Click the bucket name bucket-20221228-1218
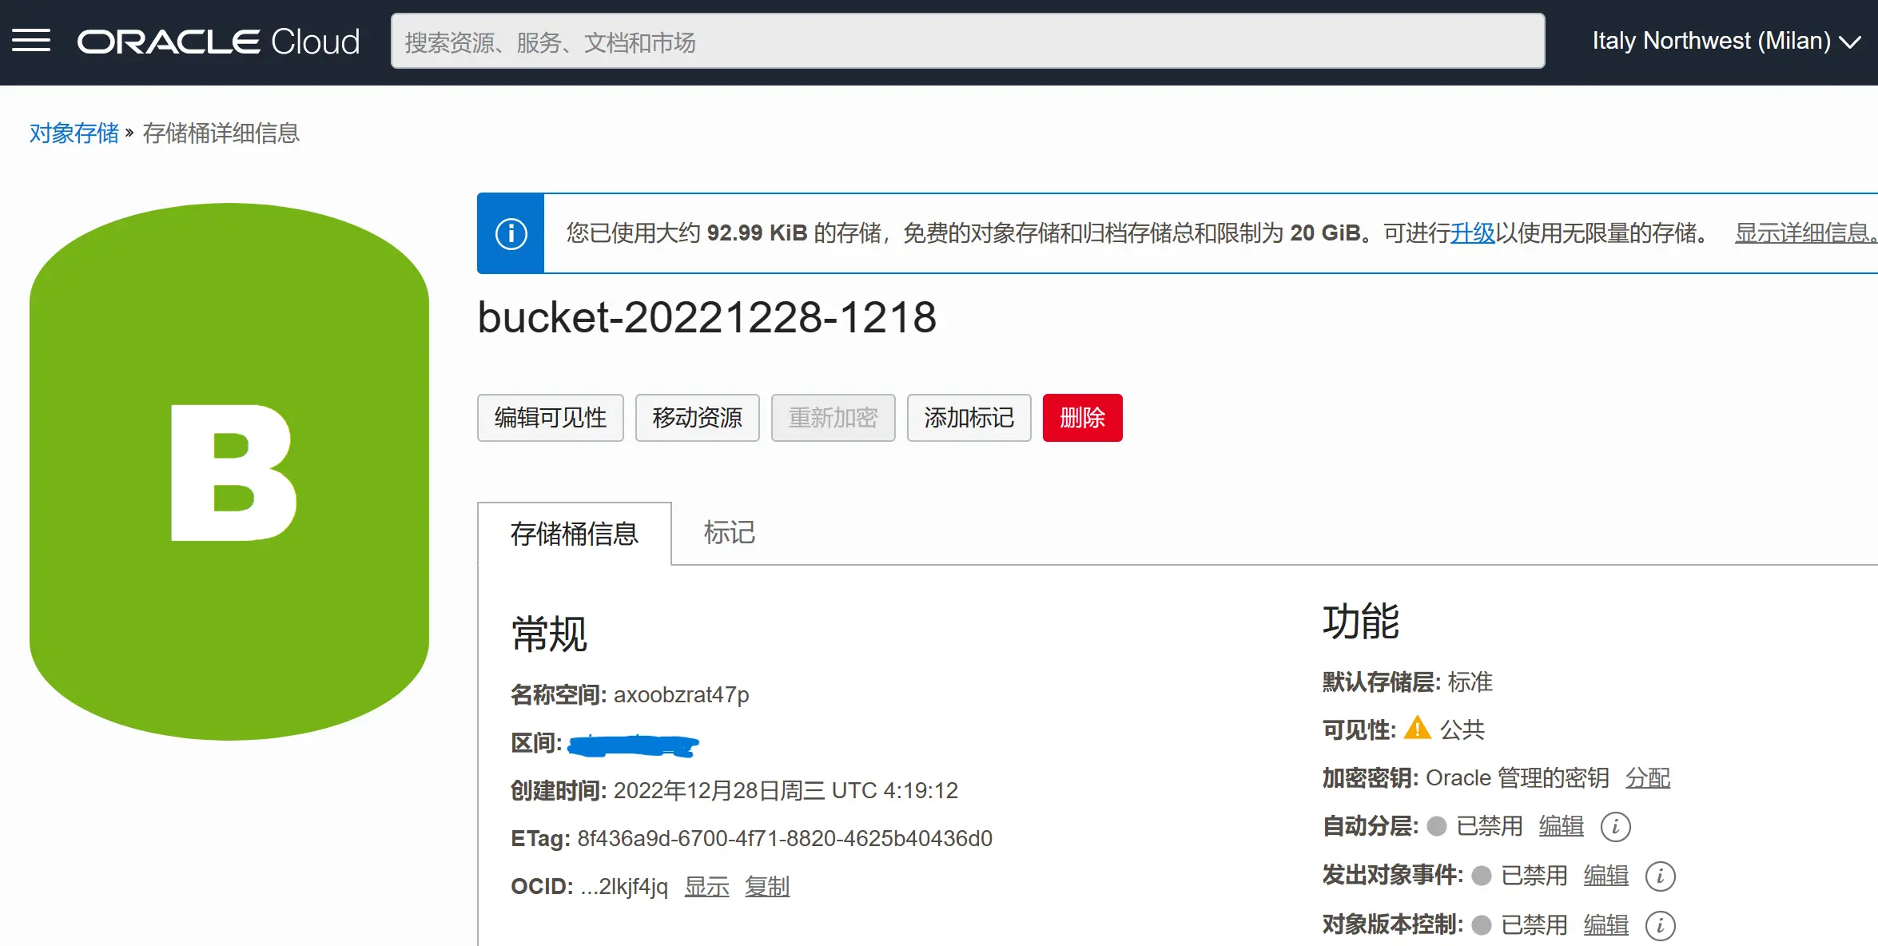The height and width of the screenshot is (946, 1878). pyautogui.click(x=706, y=317)
